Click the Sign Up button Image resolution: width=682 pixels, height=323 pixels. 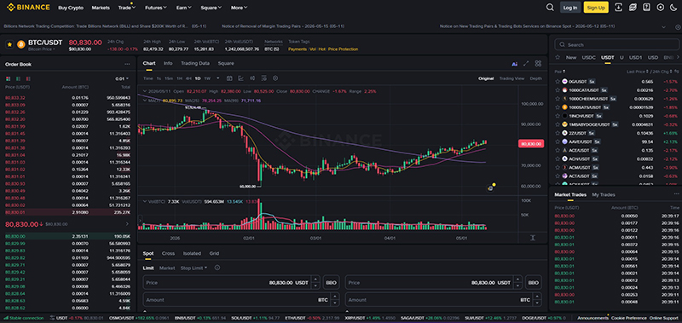coord(596,8)
